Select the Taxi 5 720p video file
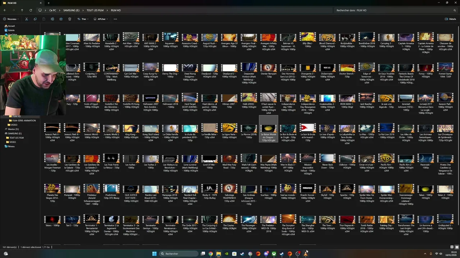The width and height of the screenshot is (460, 258). pyautogui.click(x=72, y=221)
